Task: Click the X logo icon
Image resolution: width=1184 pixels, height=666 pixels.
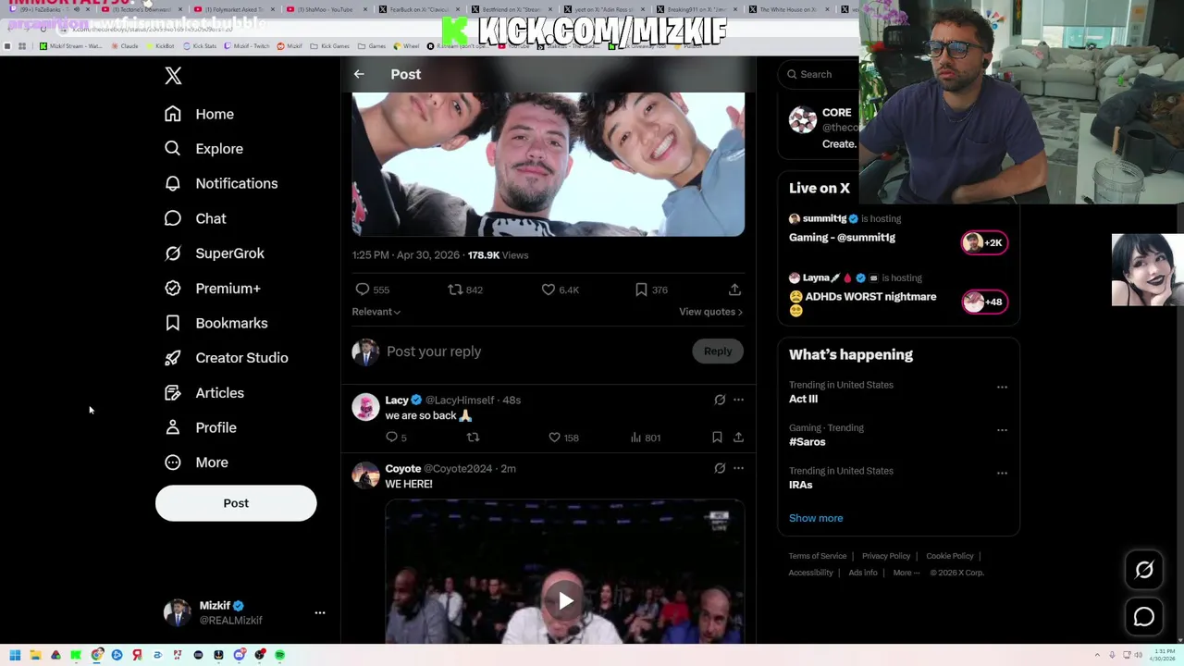Action: click(173, 75)
